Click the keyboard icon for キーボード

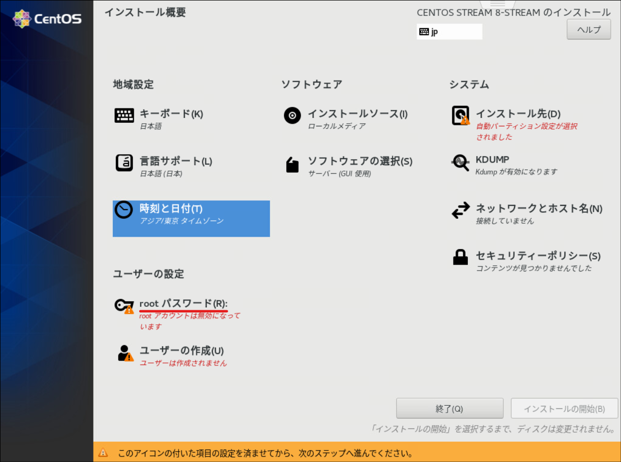[x=124, y=115]
